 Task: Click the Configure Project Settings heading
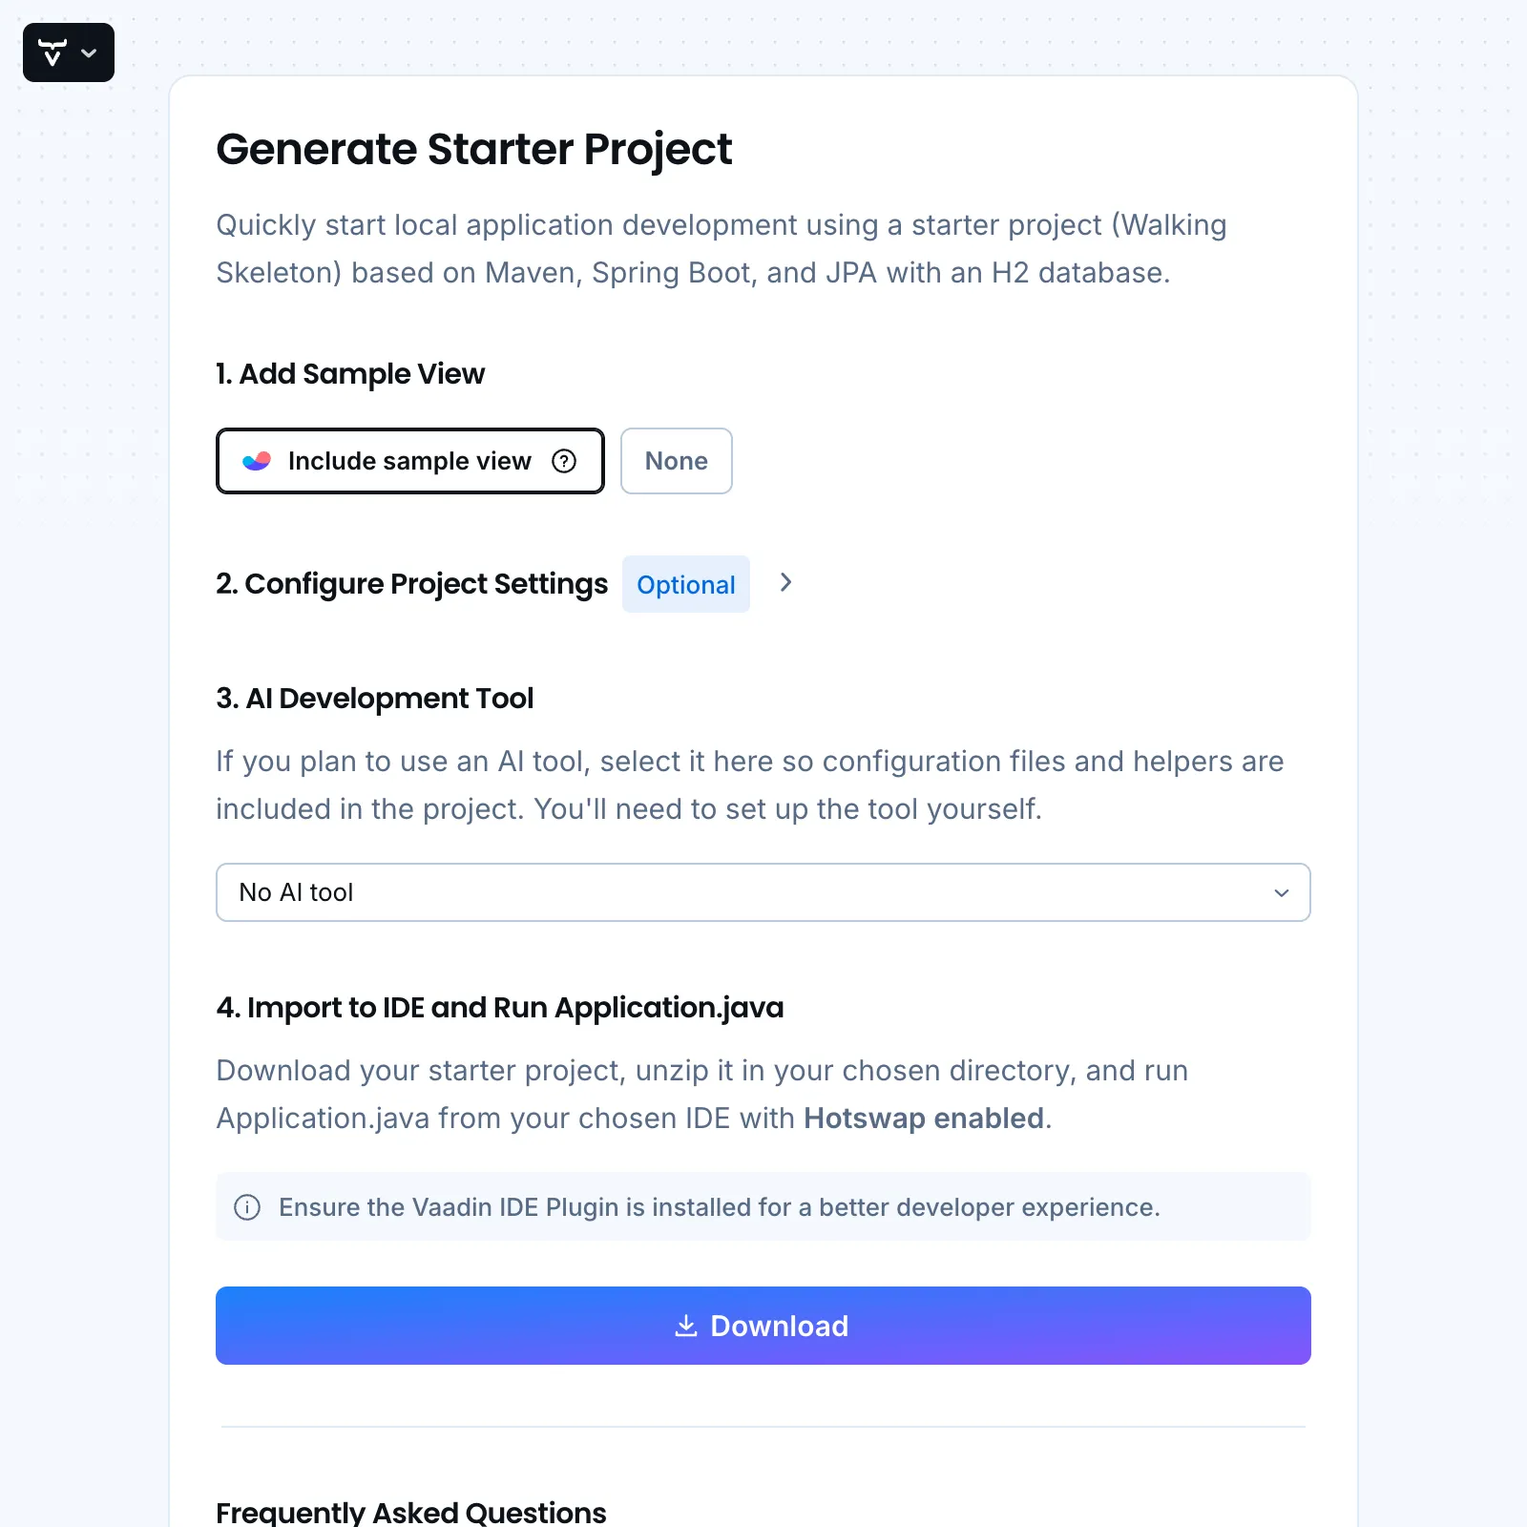point(411,583)
